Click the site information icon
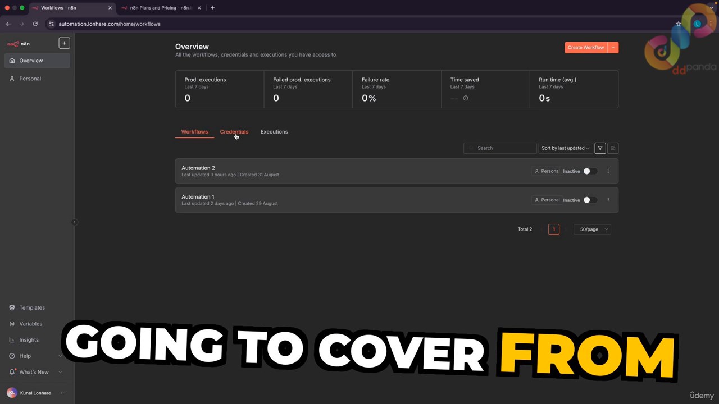719x404 pixels. point(51,24)
